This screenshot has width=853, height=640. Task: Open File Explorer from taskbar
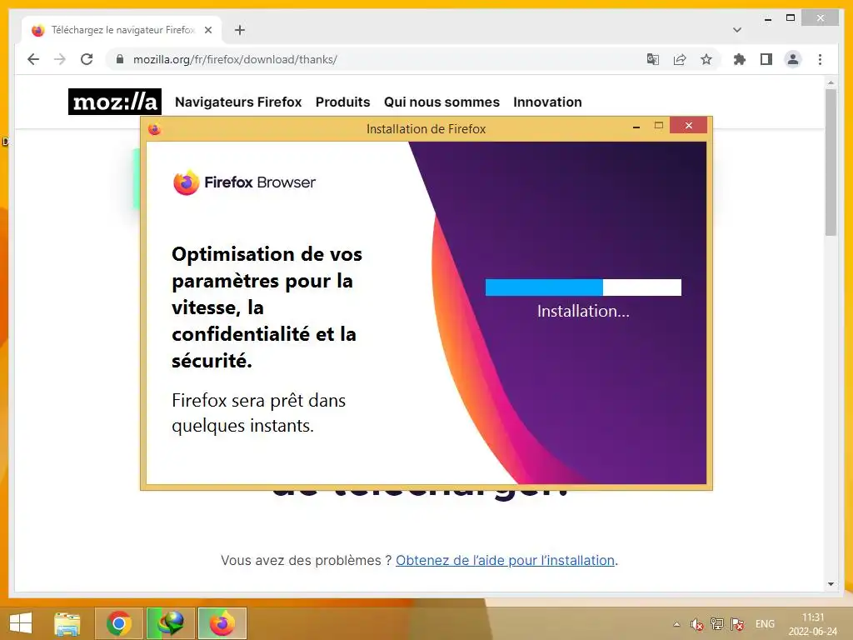pos(67,623)
